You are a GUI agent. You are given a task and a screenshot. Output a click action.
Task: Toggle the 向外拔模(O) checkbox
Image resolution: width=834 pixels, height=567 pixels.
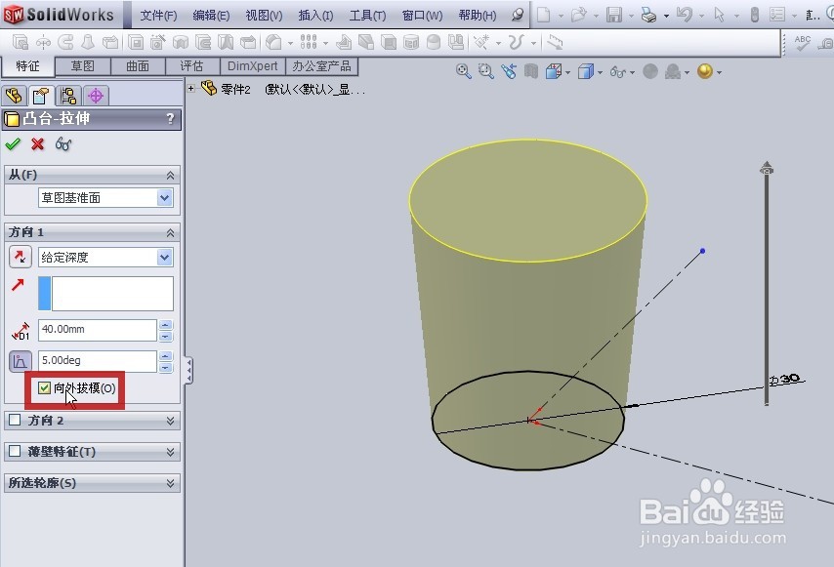tap(45, 387)
